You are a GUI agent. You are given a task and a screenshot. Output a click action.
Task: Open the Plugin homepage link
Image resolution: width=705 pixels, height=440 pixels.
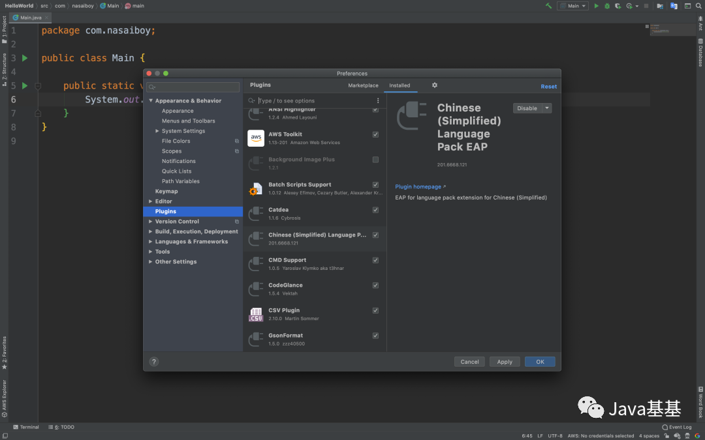point(420,187)
